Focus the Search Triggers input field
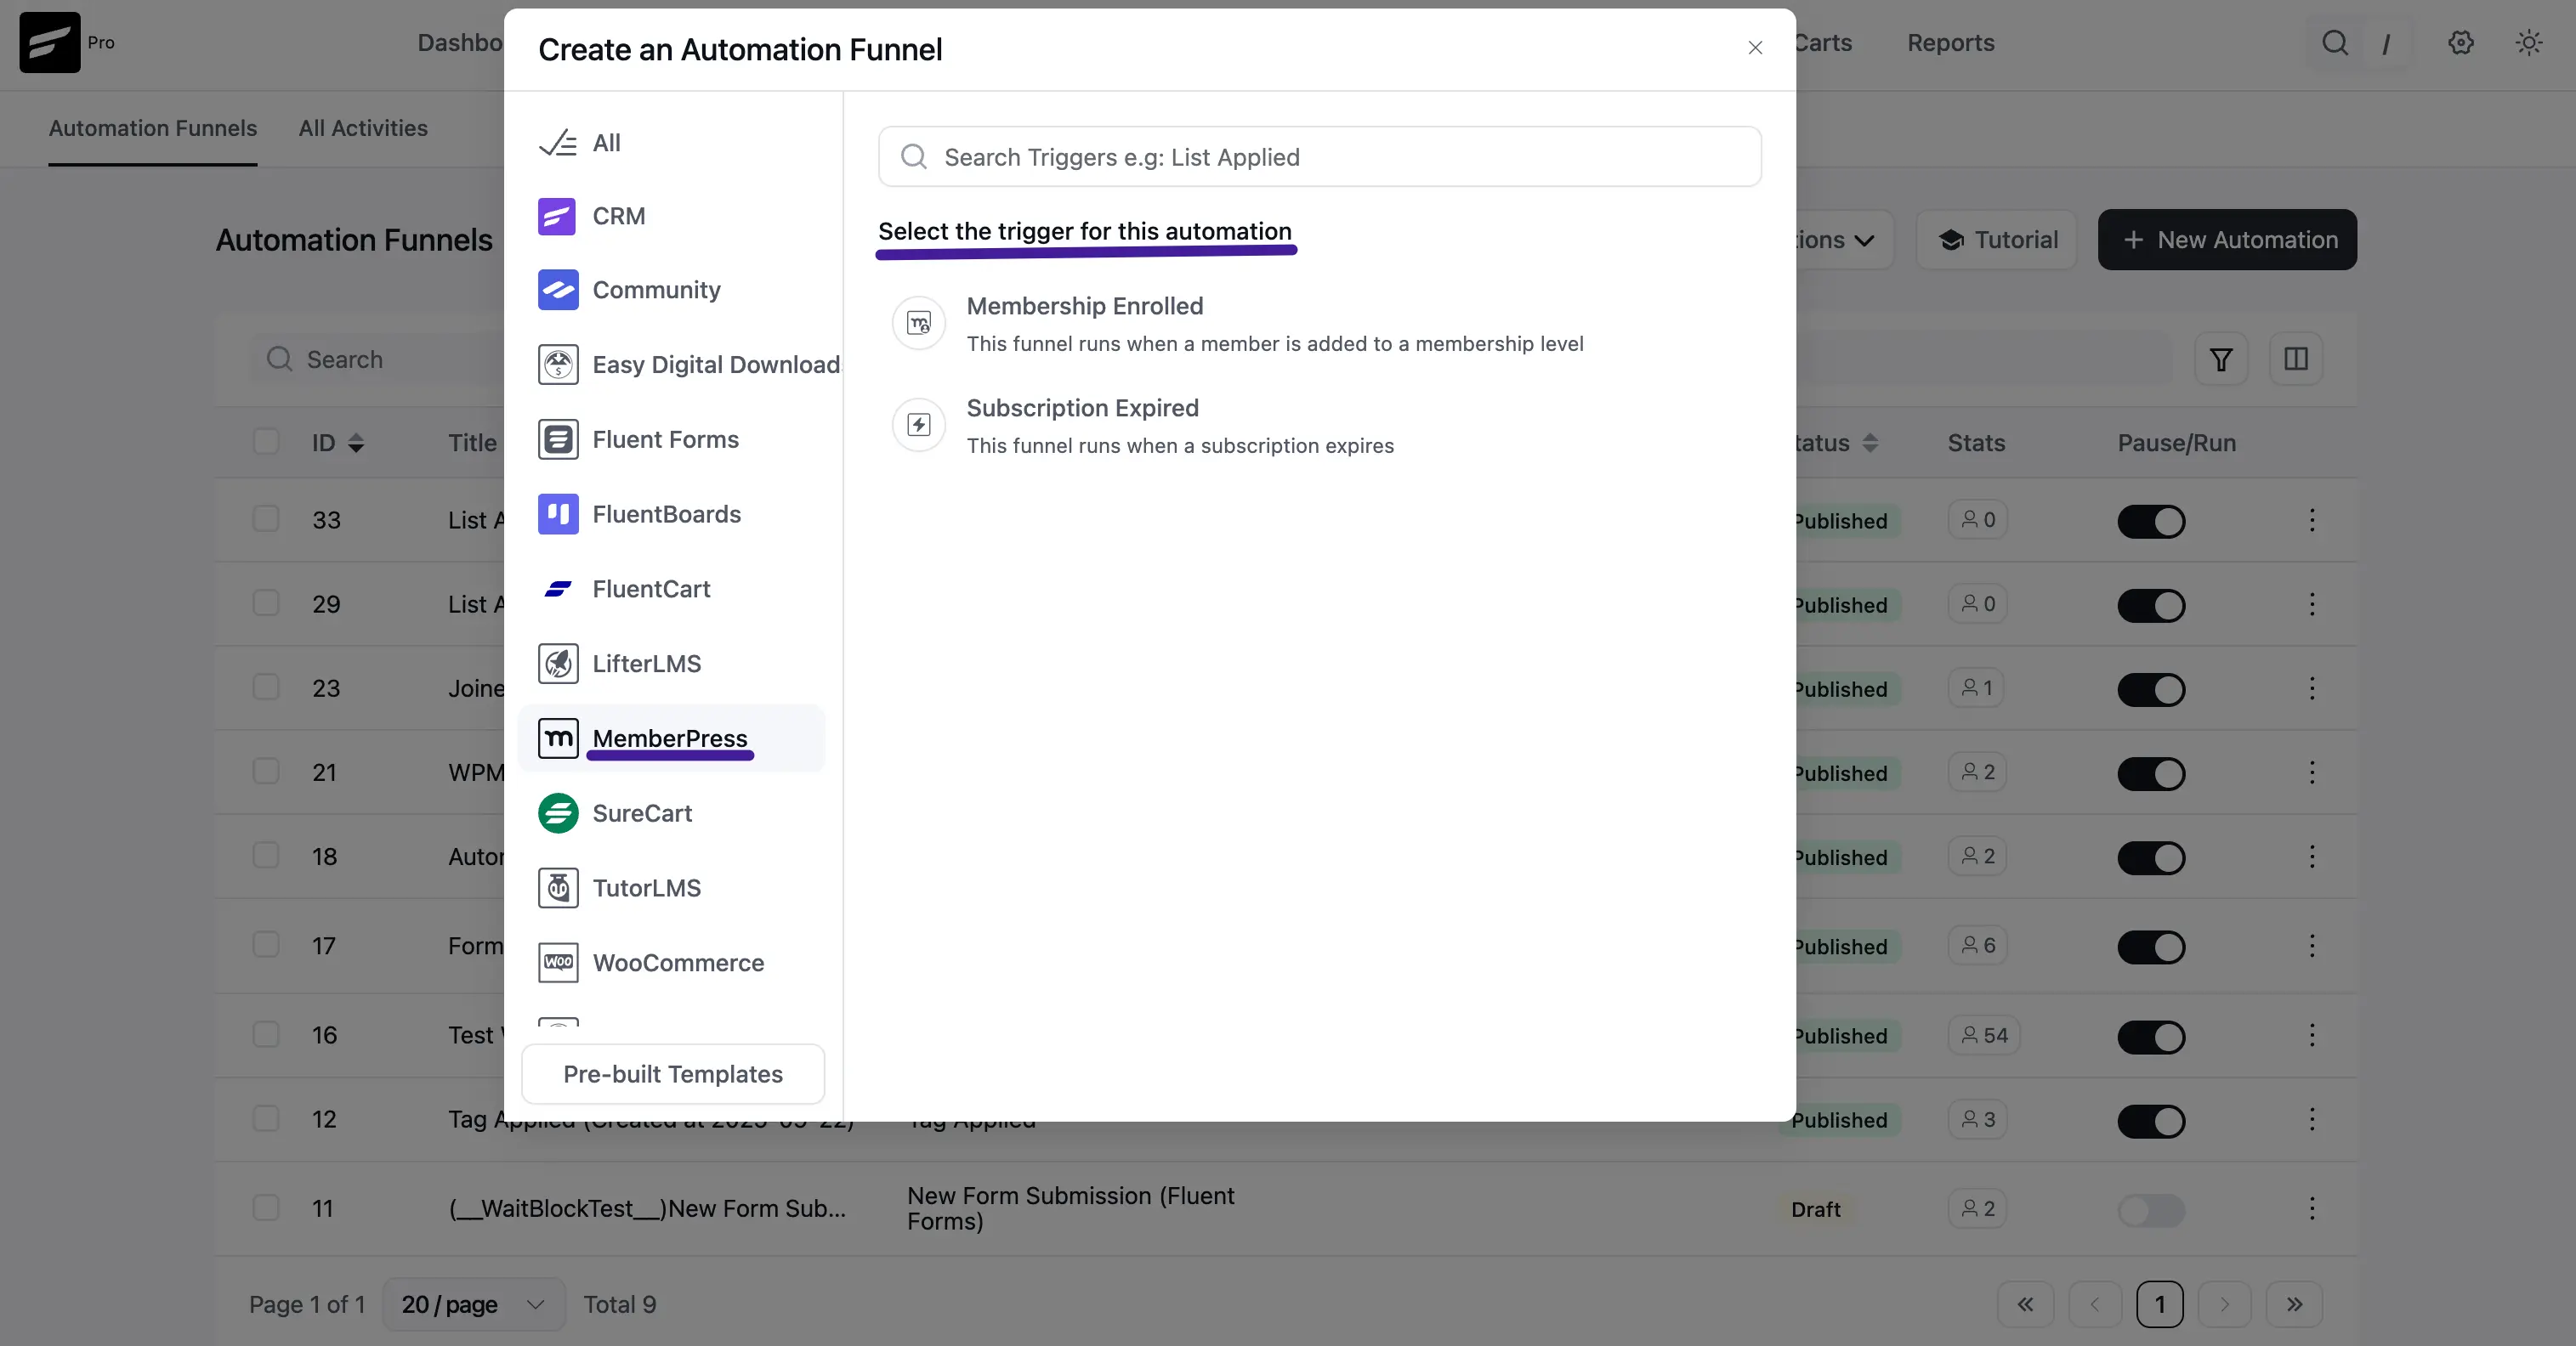 point(1319,157)
